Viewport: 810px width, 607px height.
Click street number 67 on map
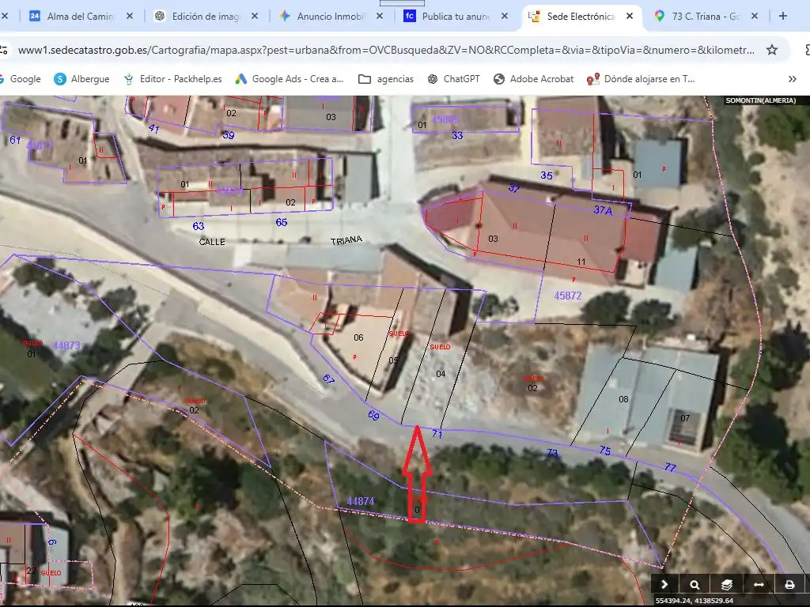tap(328, 379)
